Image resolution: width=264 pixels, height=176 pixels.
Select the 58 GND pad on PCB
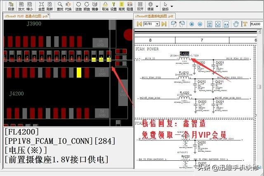102,113
